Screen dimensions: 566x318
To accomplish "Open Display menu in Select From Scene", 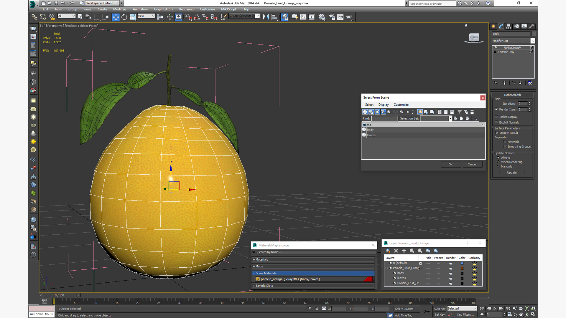I will (x=384, y=105).
